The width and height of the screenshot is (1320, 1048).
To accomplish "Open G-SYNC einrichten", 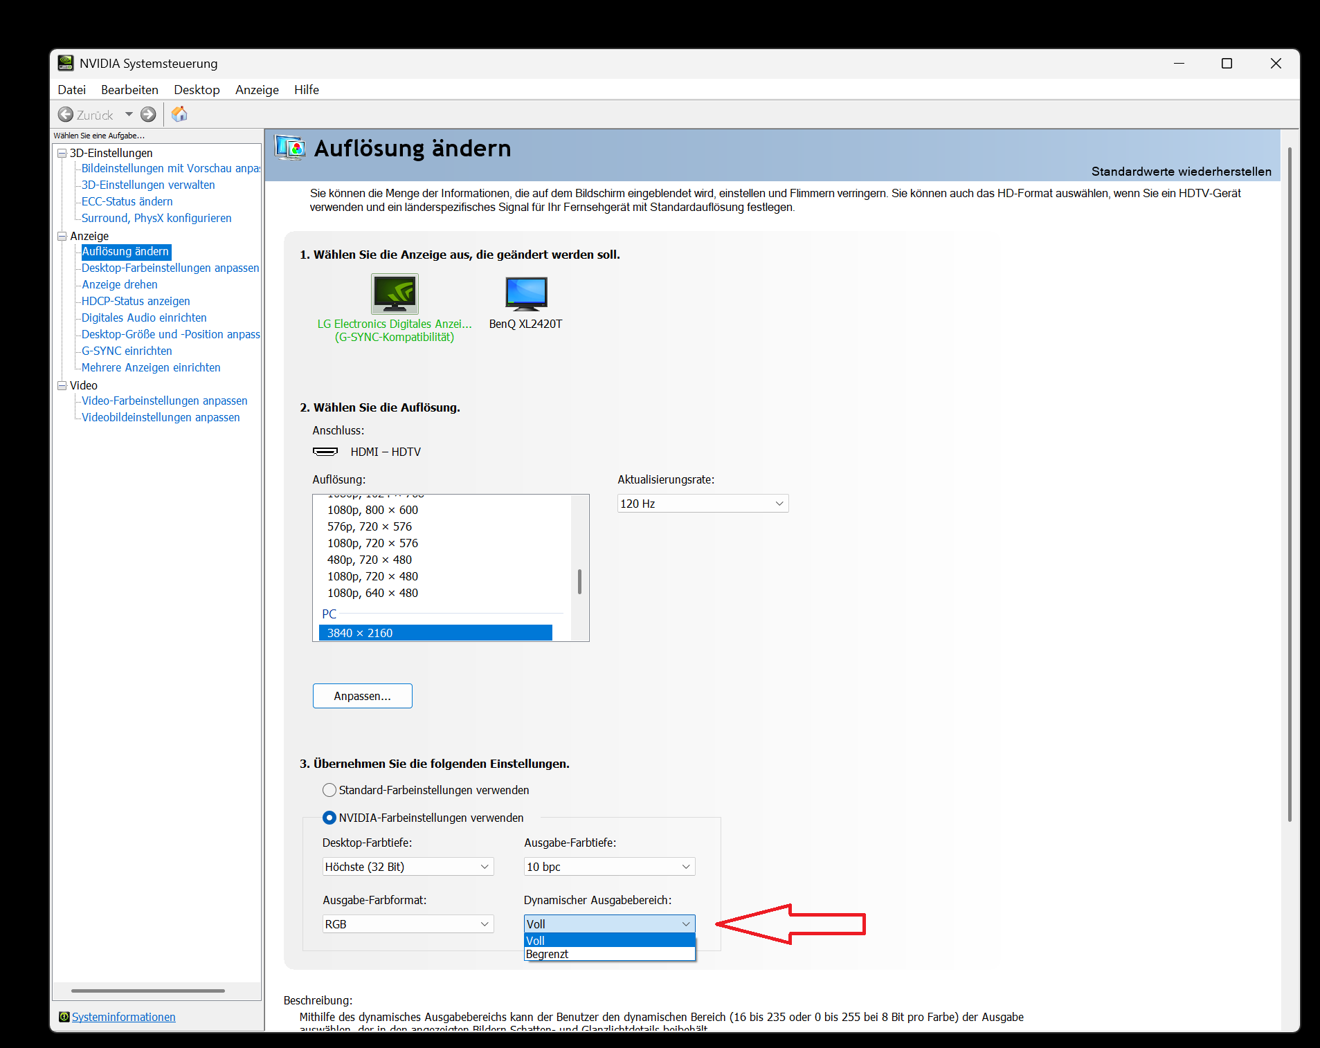I will coord(127,351).
